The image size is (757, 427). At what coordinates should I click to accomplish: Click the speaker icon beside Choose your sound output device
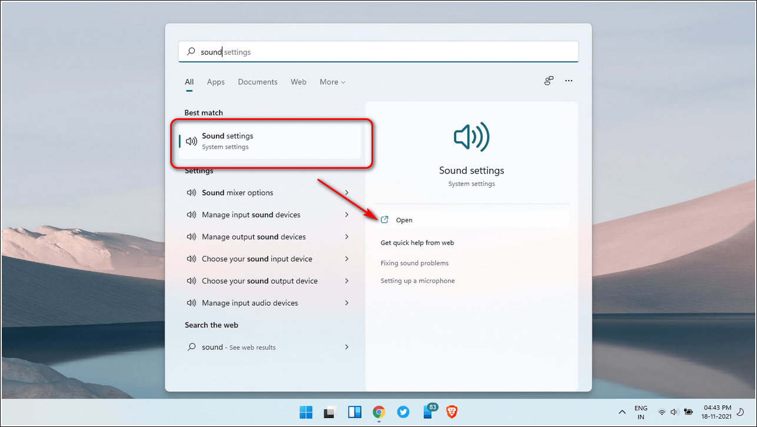click(x=191, y=281)
